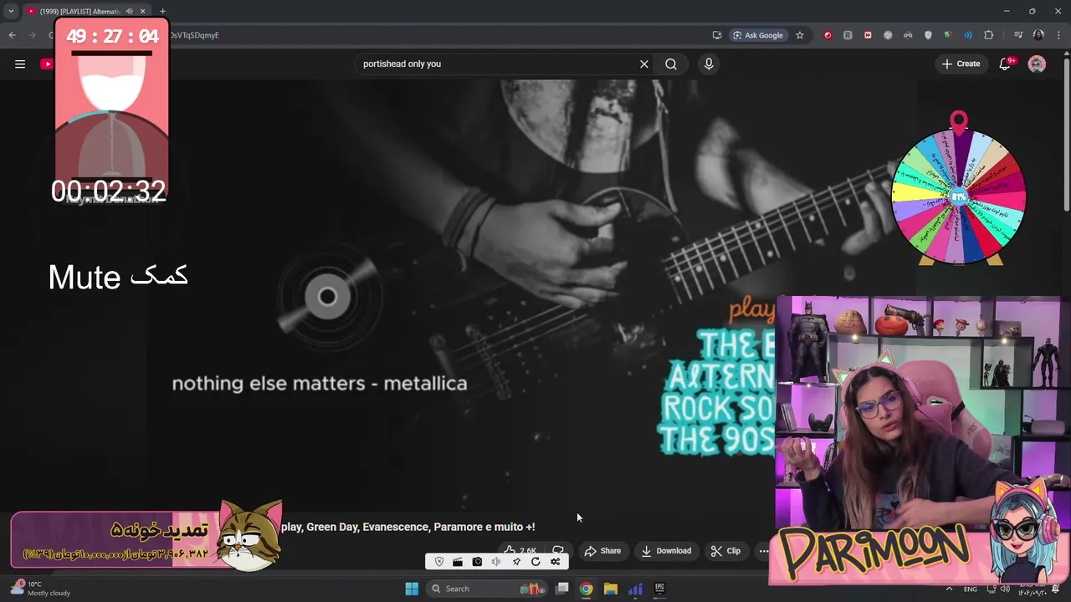This screenshot has height=602, width=1071.
Task: Open the Chrome profile avatar
Action: coord(1038,35)
